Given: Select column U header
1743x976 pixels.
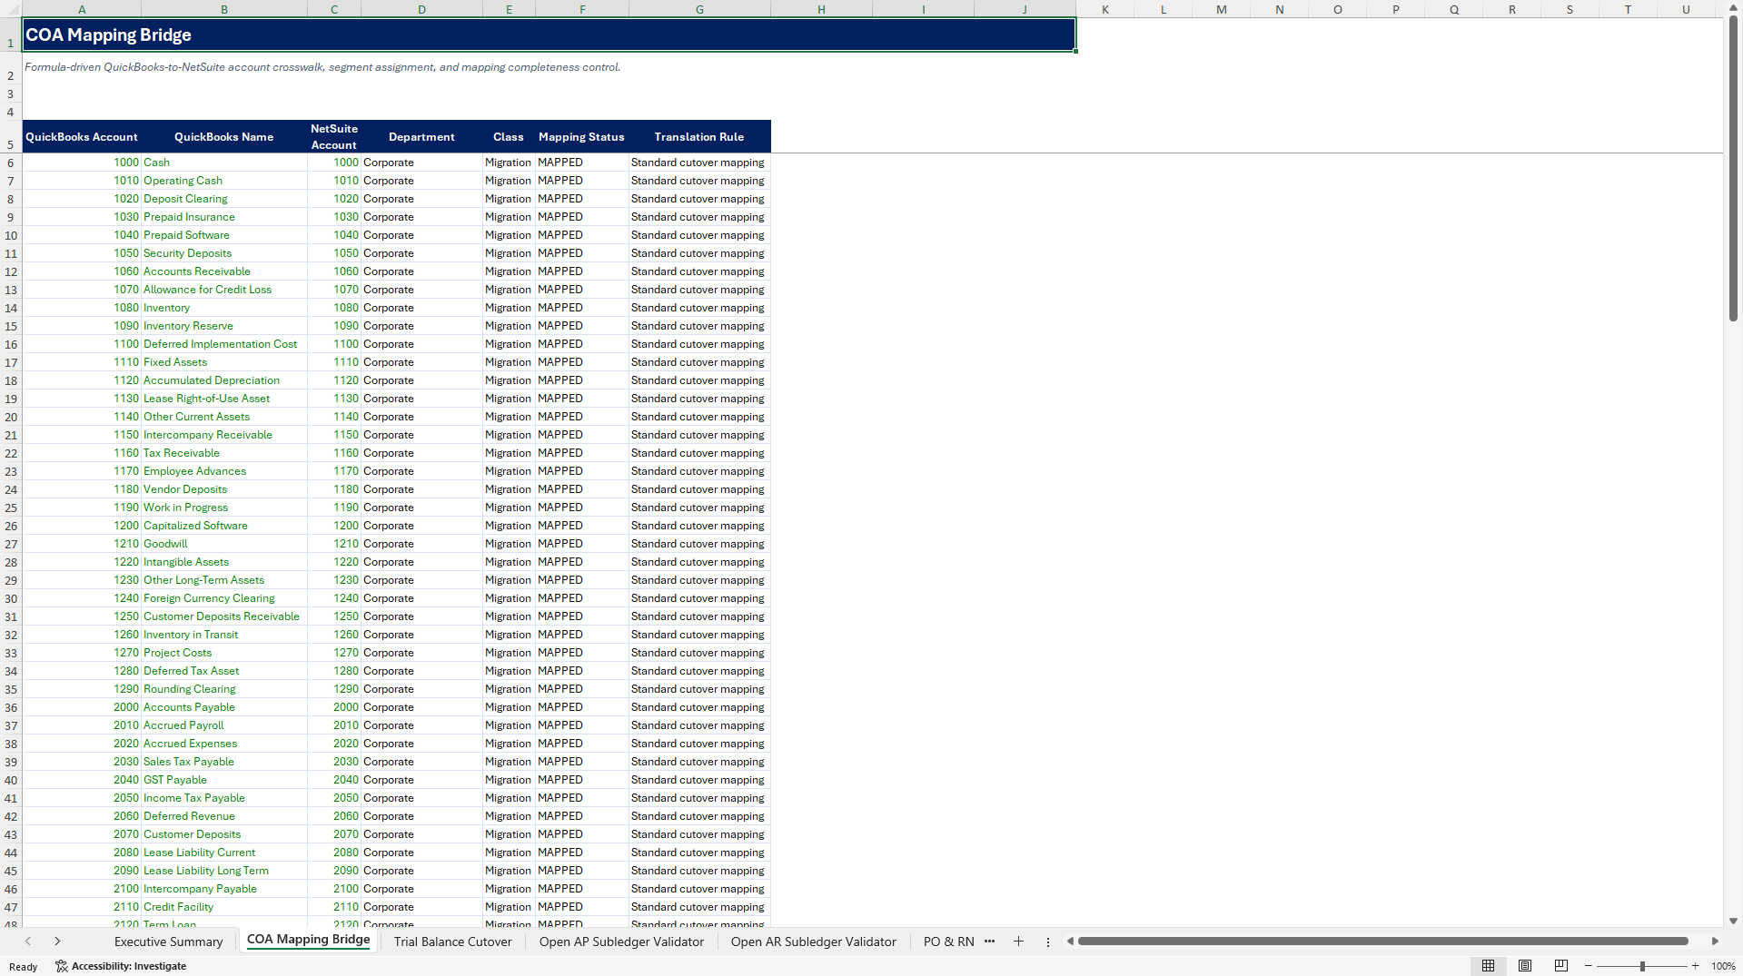Looking at the screenshot, I should coord(1686,9).
